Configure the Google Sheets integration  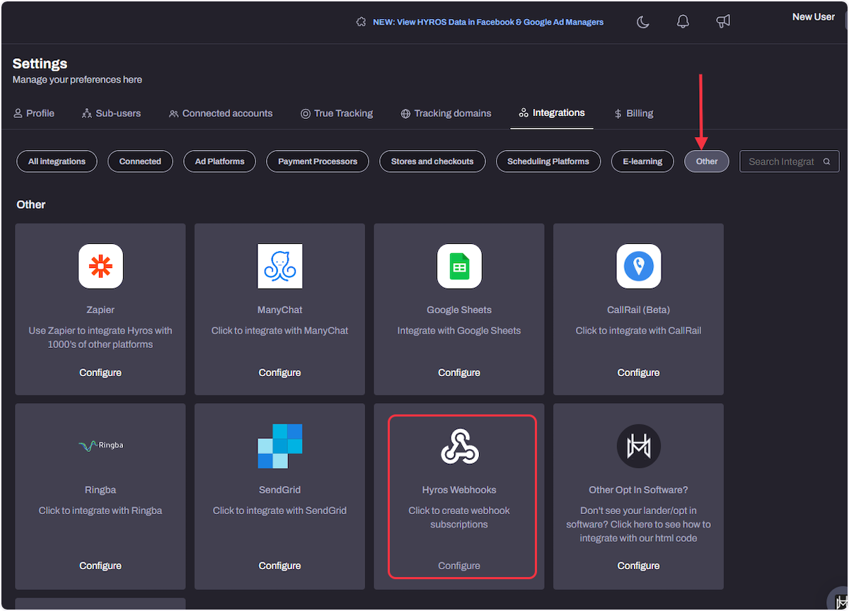click(x=459, y=373)
